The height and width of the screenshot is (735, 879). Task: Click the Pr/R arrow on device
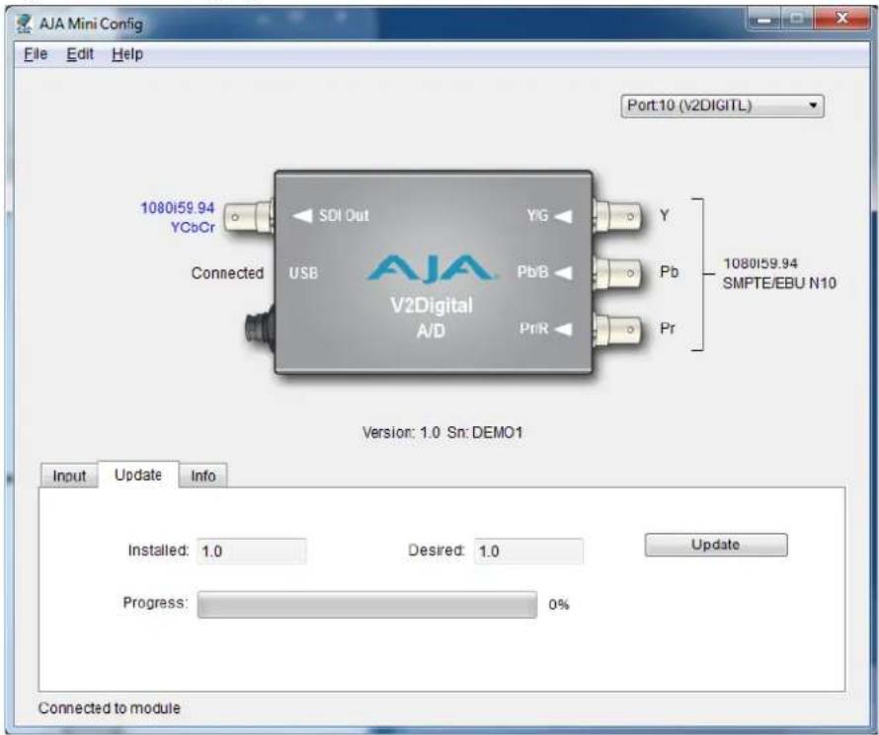(x=563, y=330)
